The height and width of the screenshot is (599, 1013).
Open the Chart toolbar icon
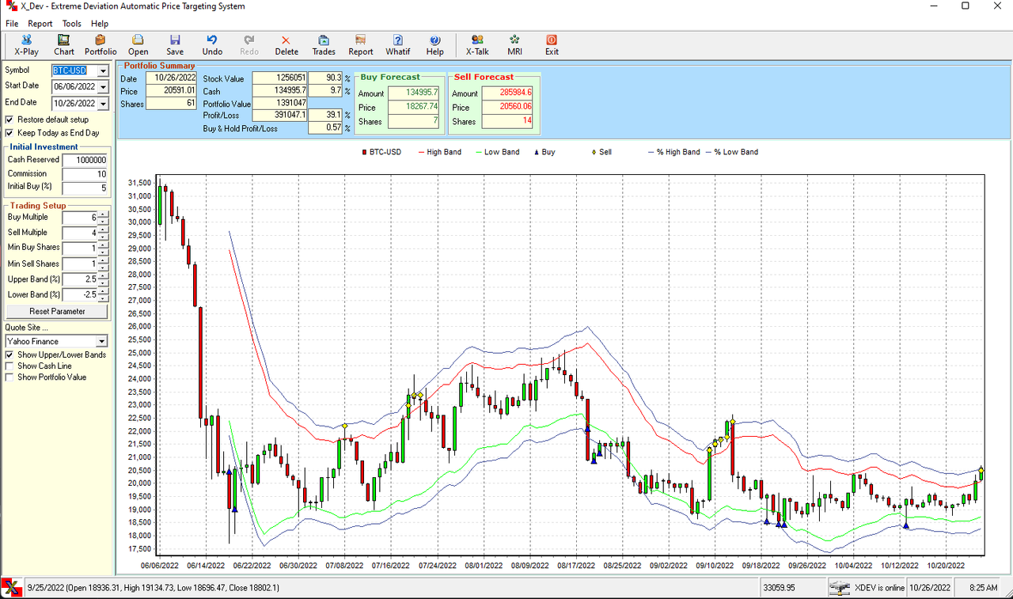click(x=64, y=44)
